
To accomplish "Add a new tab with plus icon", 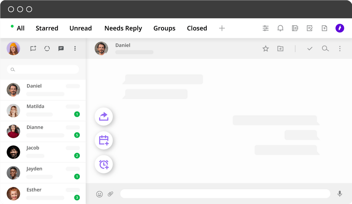I will [222, 28].
